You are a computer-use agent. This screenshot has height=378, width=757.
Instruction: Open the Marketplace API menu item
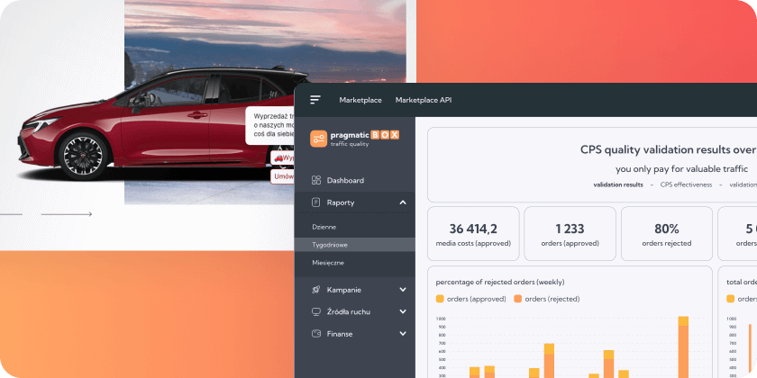pyautogui.click(x=423, y=100)
